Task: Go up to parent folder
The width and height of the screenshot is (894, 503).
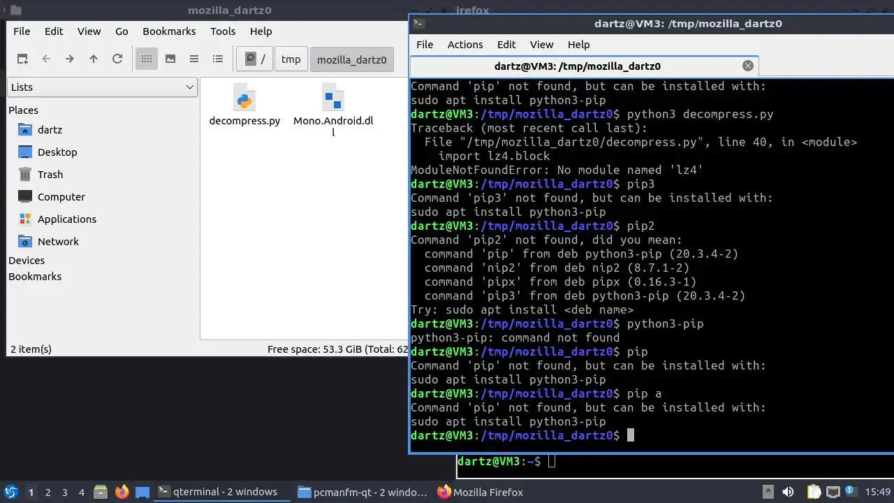Action: [94, 59]
